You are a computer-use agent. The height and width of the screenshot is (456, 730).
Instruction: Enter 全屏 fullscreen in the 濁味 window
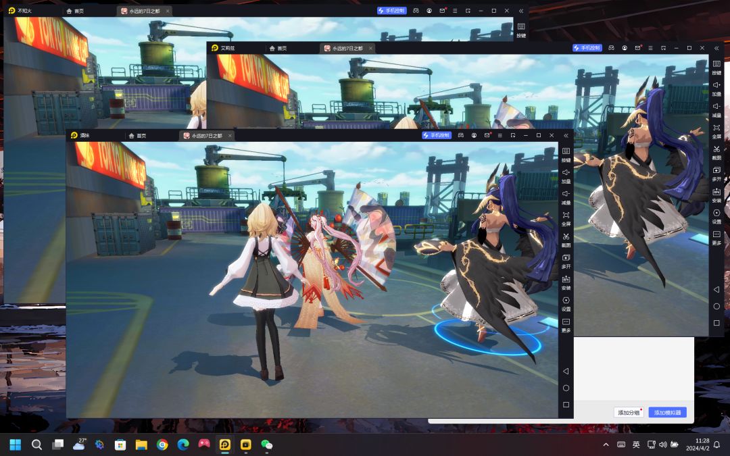coord(566,219)
